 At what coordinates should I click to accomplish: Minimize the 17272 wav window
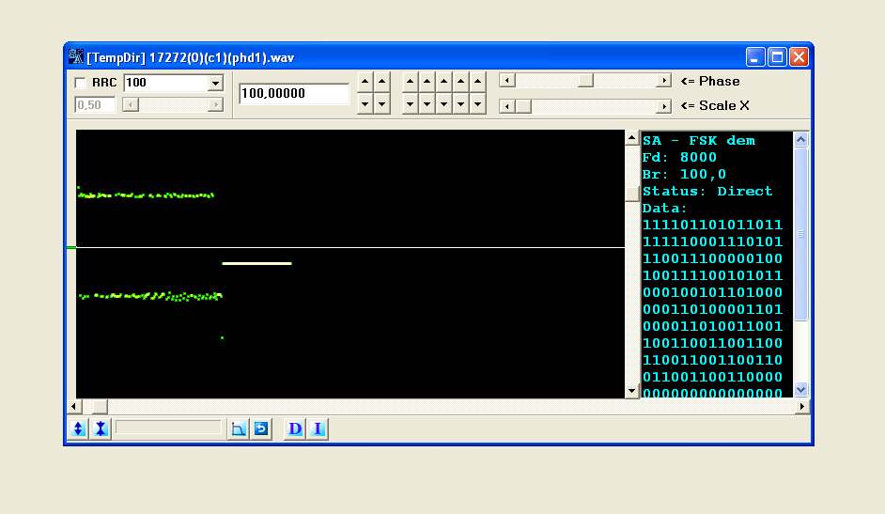tap(755, 57)
